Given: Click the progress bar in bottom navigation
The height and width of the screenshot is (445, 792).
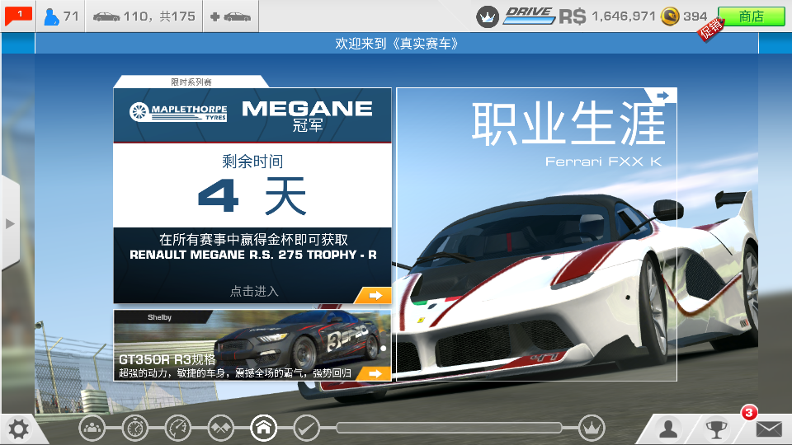Looking at the screenshot, I should pyautogui.click(x=449, y=428).
